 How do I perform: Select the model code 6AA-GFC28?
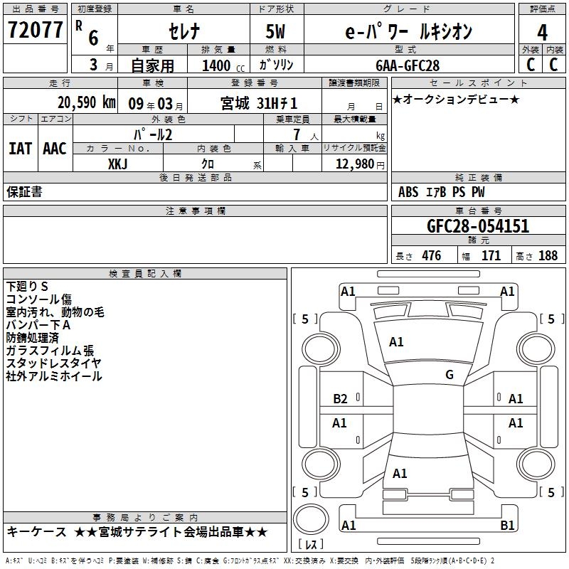[x=408, y=65]
